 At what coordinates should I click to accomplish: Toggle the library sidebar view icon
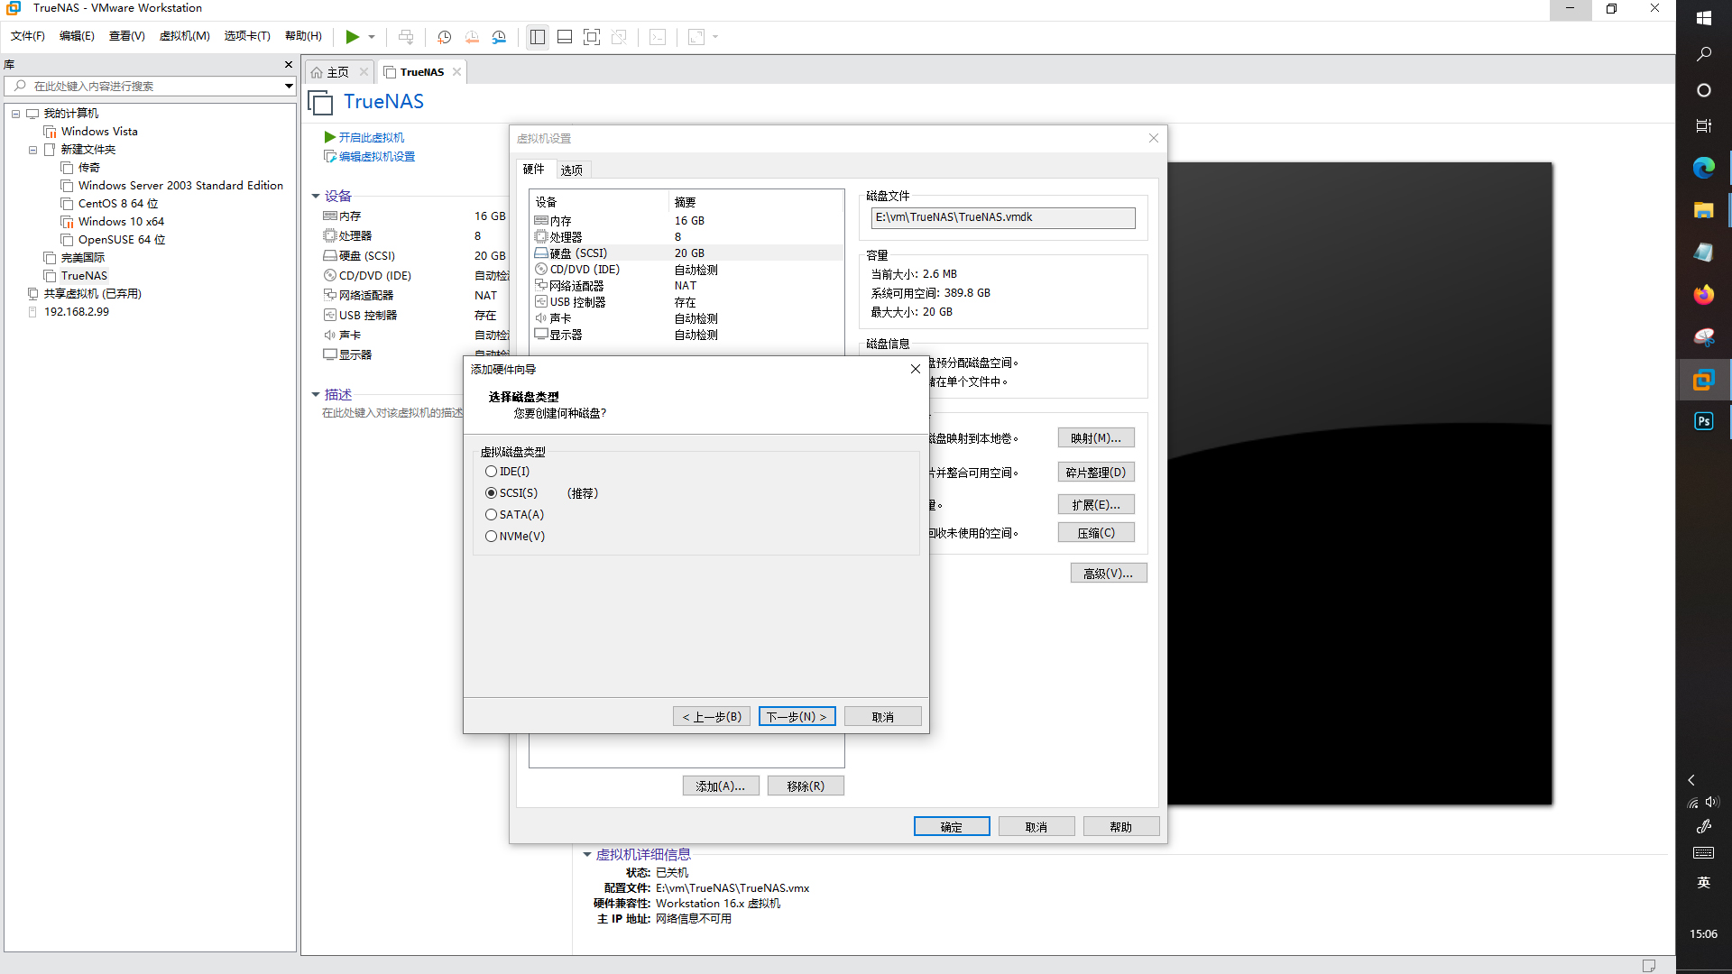538,37
